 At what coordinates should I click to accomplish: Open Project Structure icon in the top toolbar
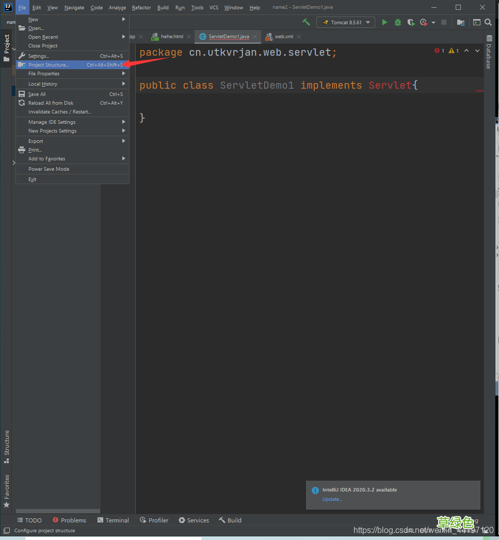click(461, 22)
